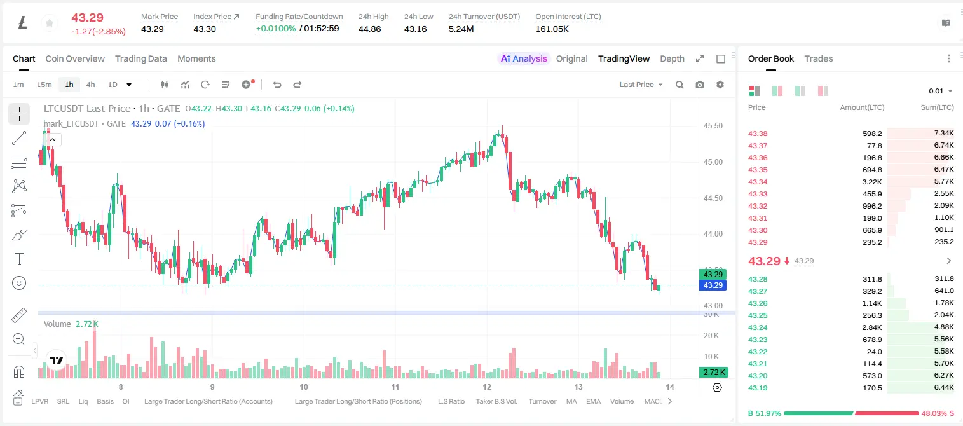Image resolution: width=963 pixels, height=426 pixels.
Task: Select the trend line drawing tool
Action: point(19,138)
